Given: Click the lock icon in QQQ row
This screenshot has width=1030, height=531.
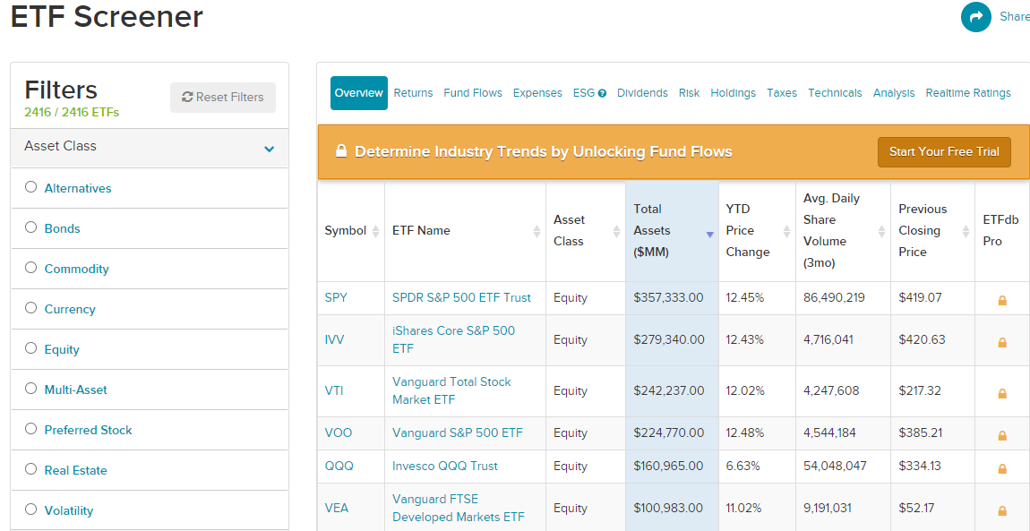Looking at the screenshot, I should (1002, 469).
